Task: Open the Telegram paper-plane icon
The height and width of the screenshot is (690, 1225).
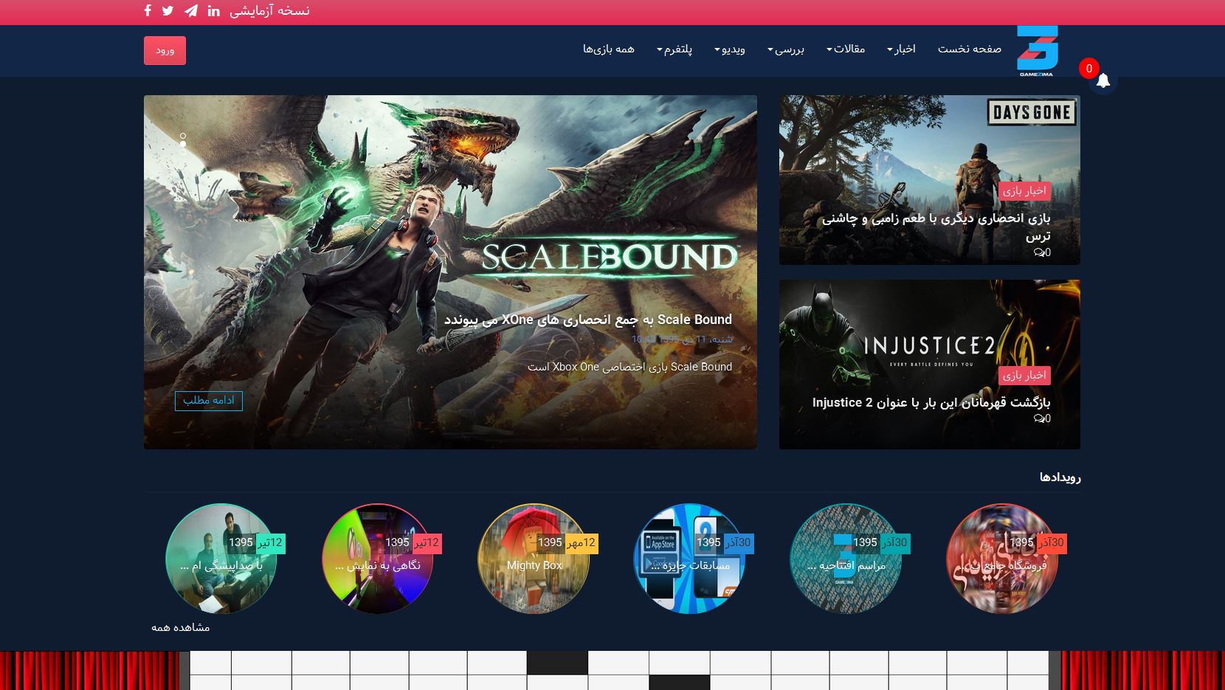Action: (x=190, y=10)
